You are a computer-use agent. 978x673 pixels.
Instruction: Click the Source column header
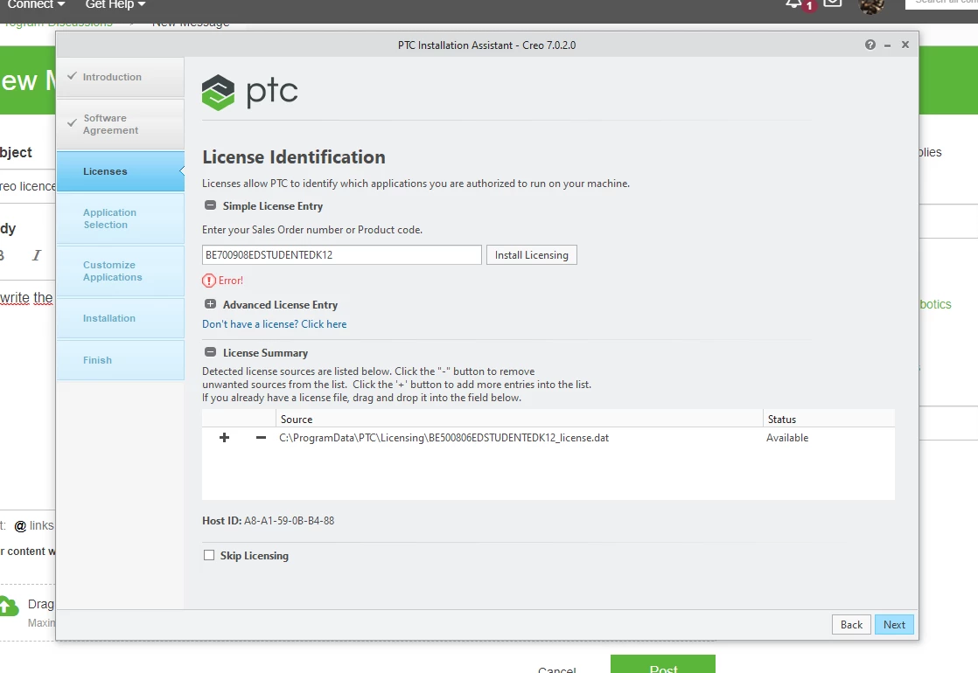point(519,419)
